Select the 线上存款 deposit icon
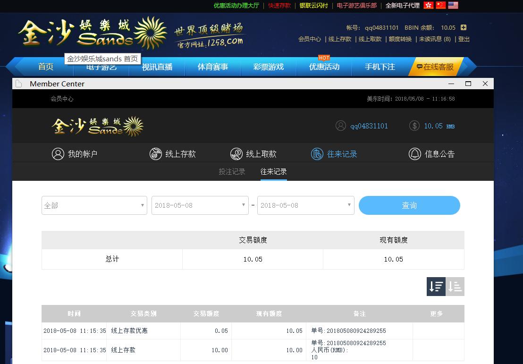 click(x=156, y=153)
